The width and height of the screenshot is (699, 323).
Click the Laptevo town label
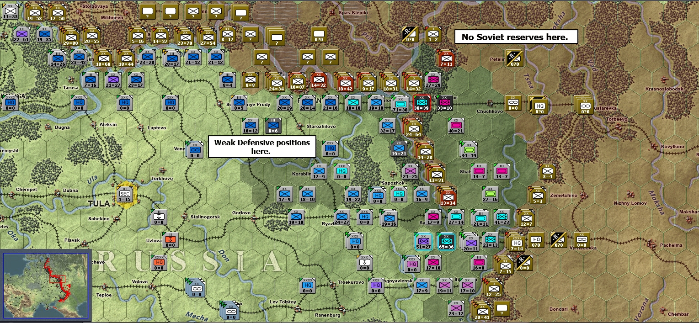click(157, 128)
